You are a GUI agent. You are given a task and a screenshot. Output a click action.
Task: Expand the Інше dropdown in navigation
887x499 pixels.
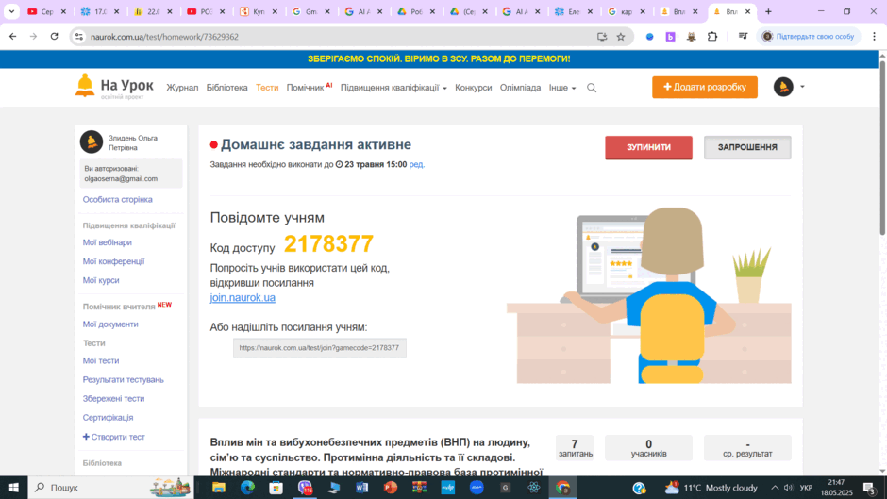pyautogui.click(x=562, y=88)
